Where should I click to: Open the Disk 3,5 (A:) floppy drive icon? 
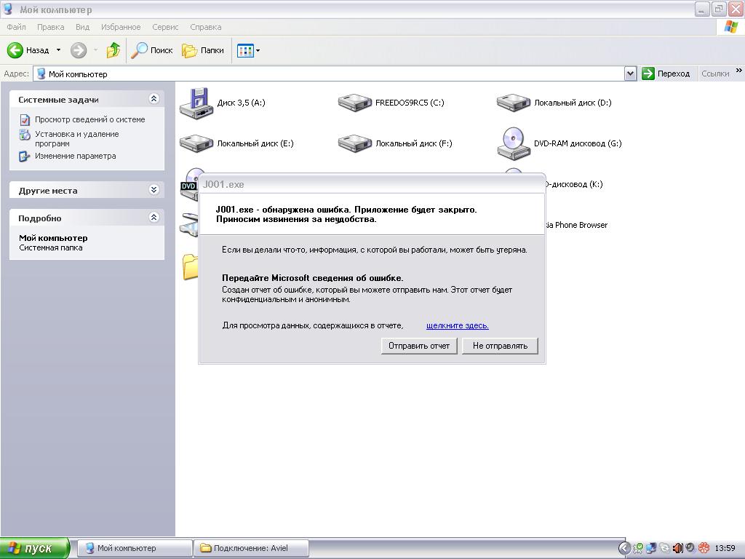point(195,103)
